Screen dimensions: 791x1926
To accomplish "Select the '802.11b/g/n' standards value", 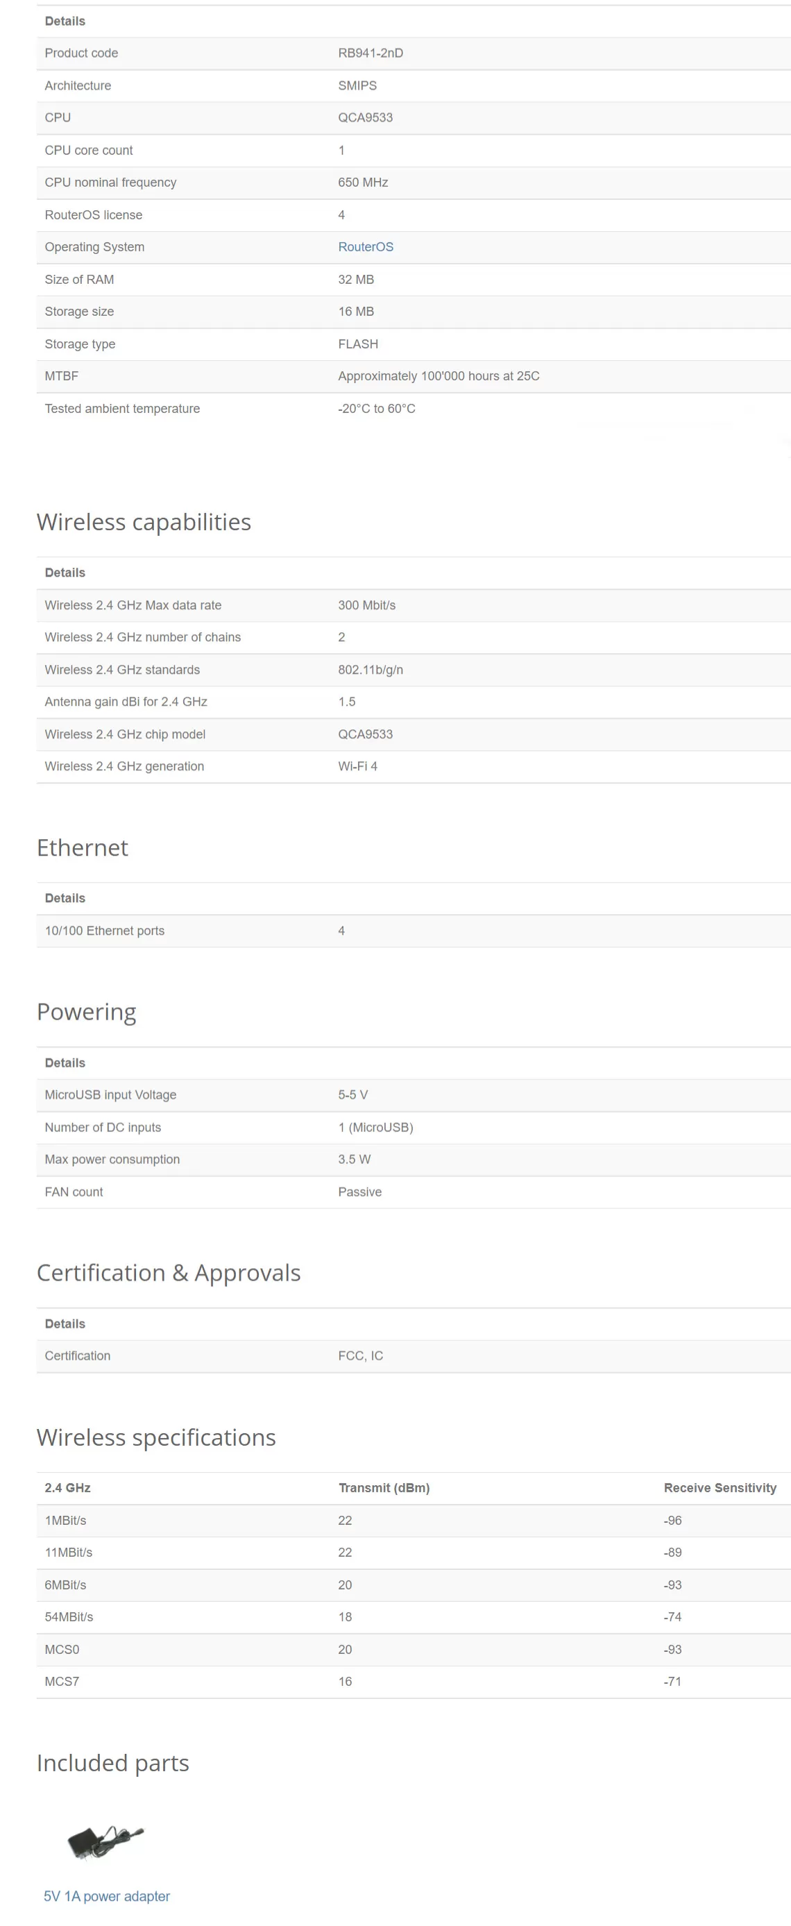I will [371, 670].
